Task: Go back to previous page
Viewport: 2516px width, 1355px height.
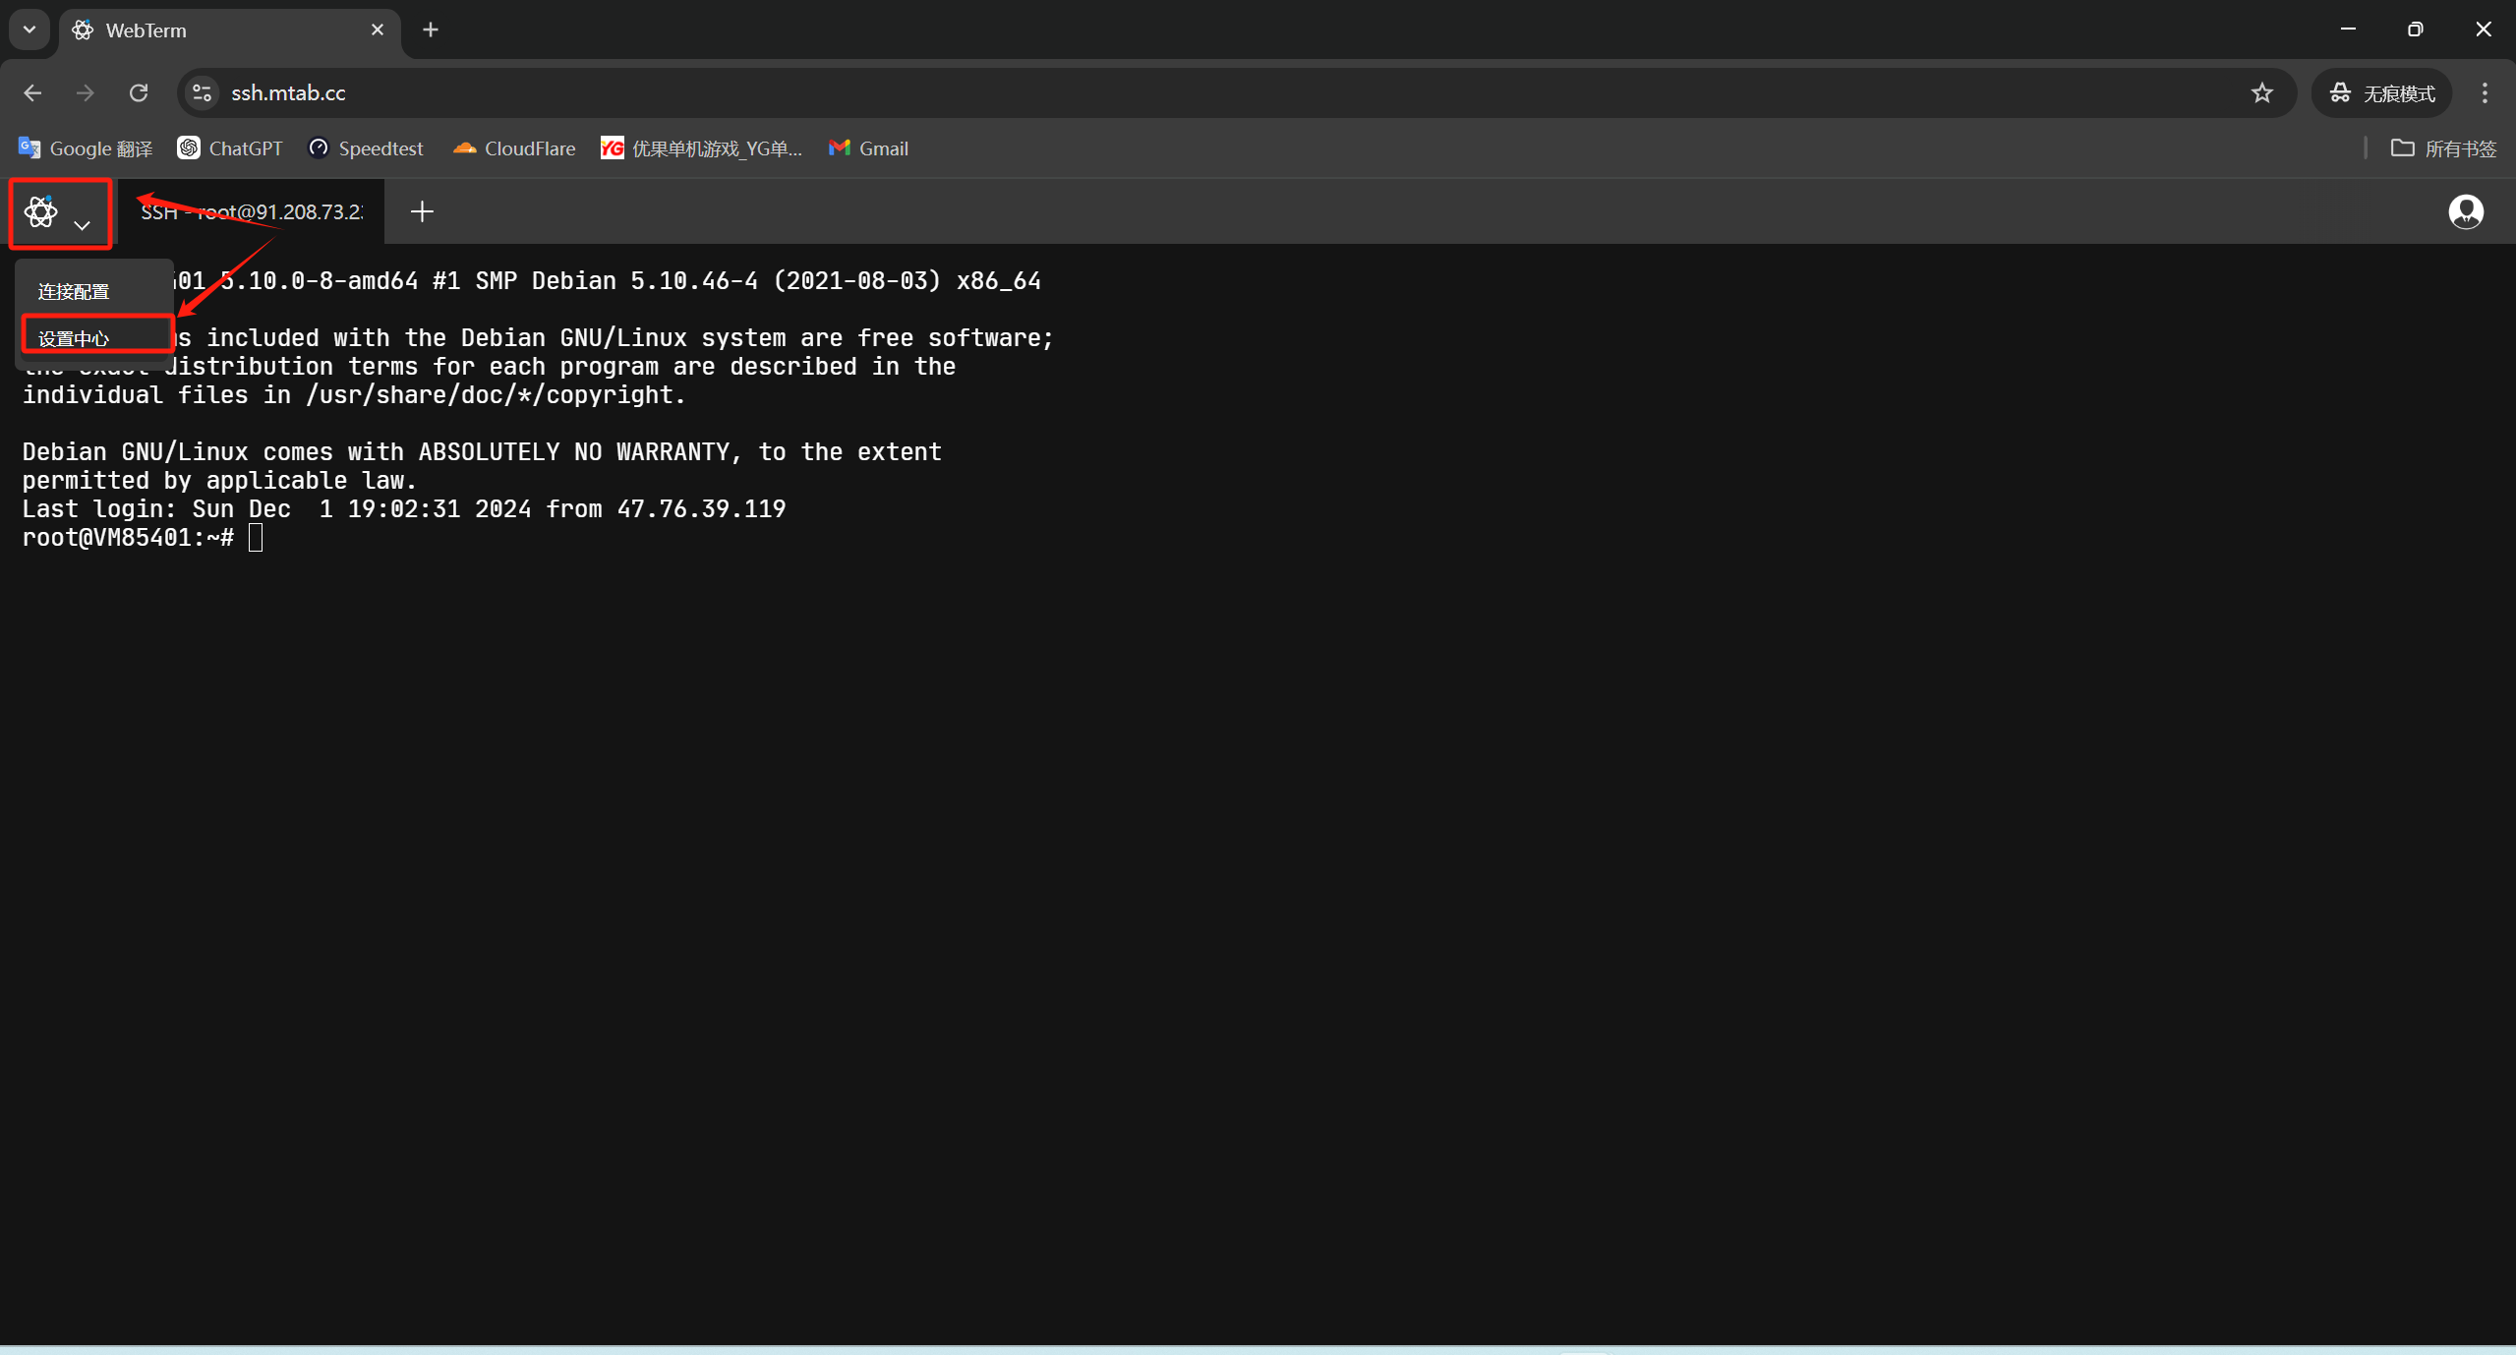Action: (x=32, y=92)
